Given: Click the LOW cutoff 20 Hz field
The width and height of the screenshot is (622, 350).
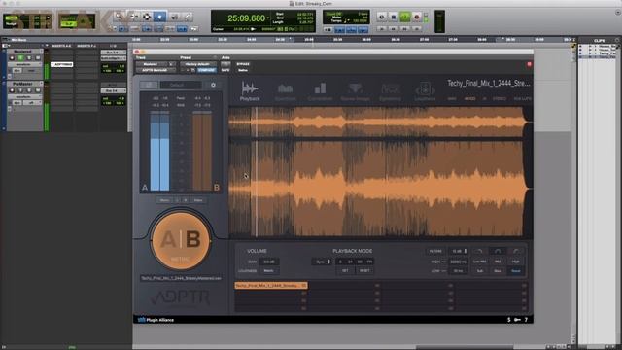Looking at the screenshot, I should (x=458, y=271).
